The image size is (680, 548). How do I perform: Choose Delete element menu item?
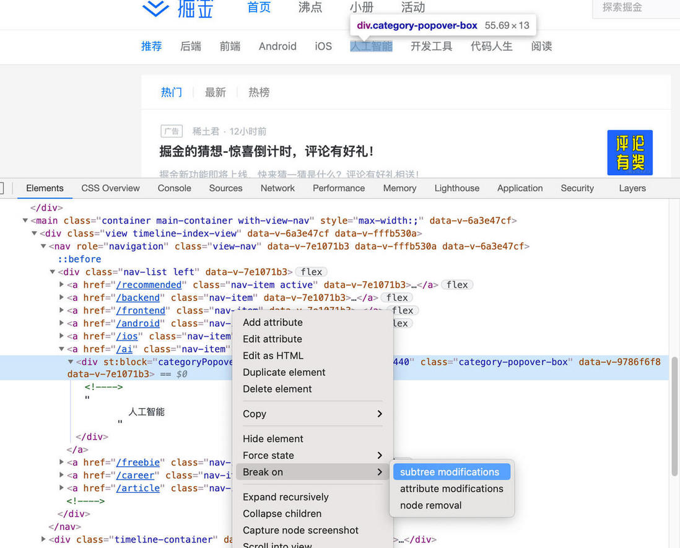pos(313,389)
